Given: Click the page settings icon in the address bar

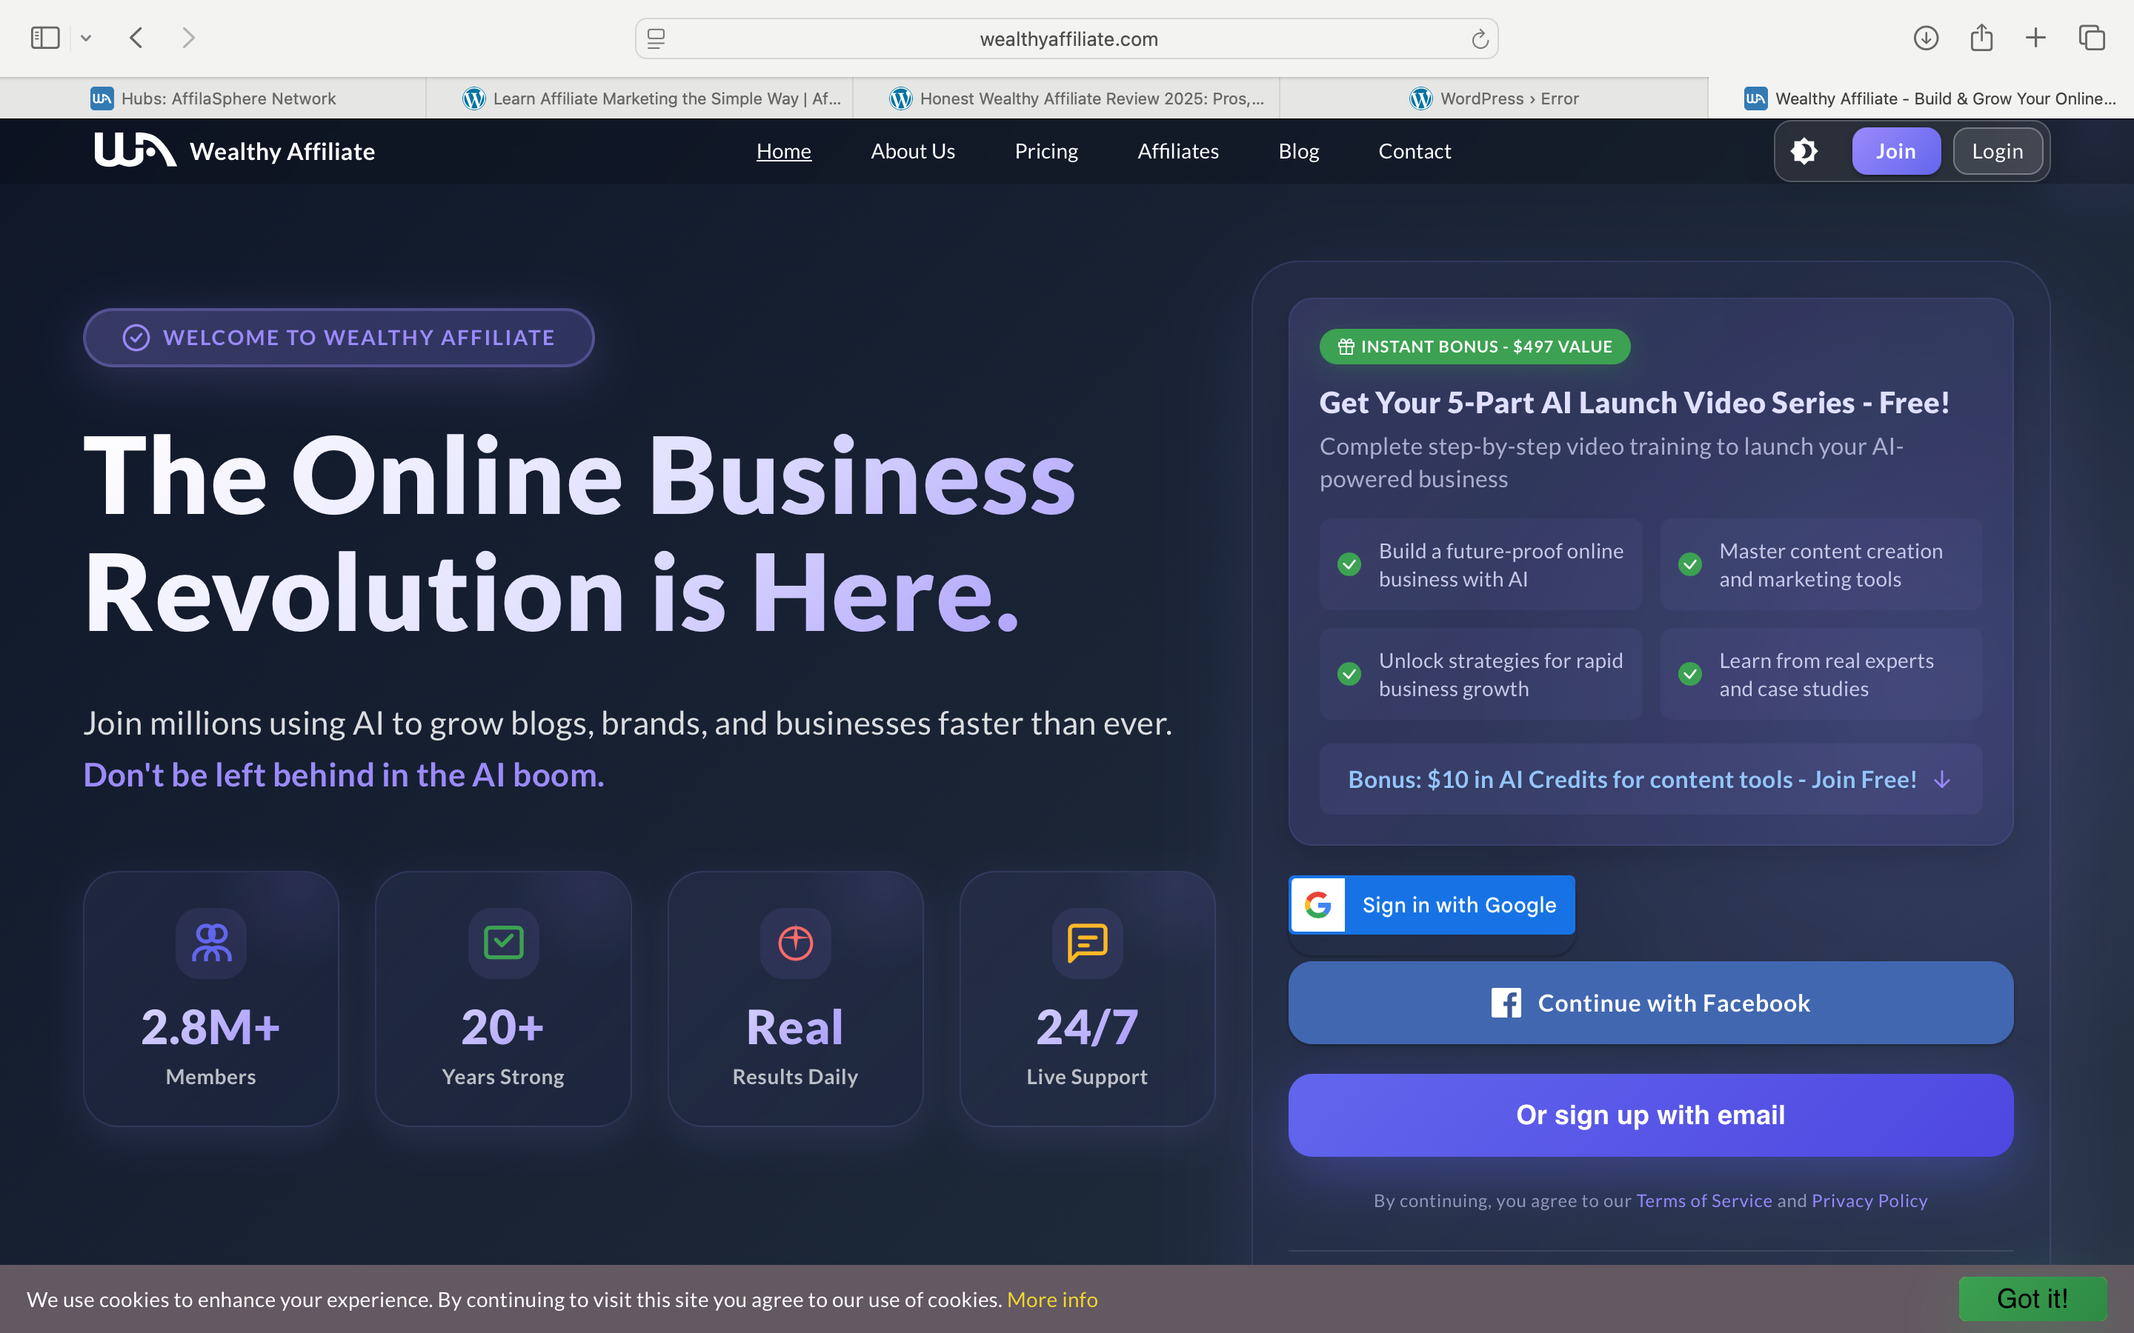Looking at the screenshot, I should 656,39.
